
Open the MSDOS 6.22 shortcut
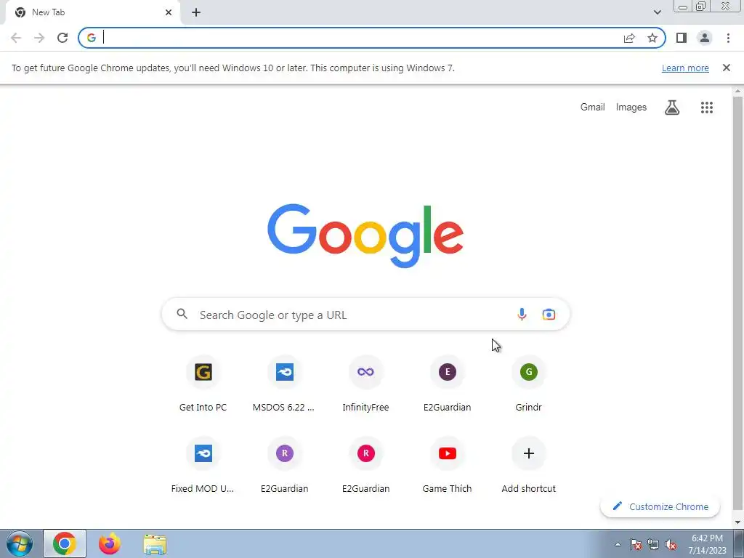click(284, 385)
